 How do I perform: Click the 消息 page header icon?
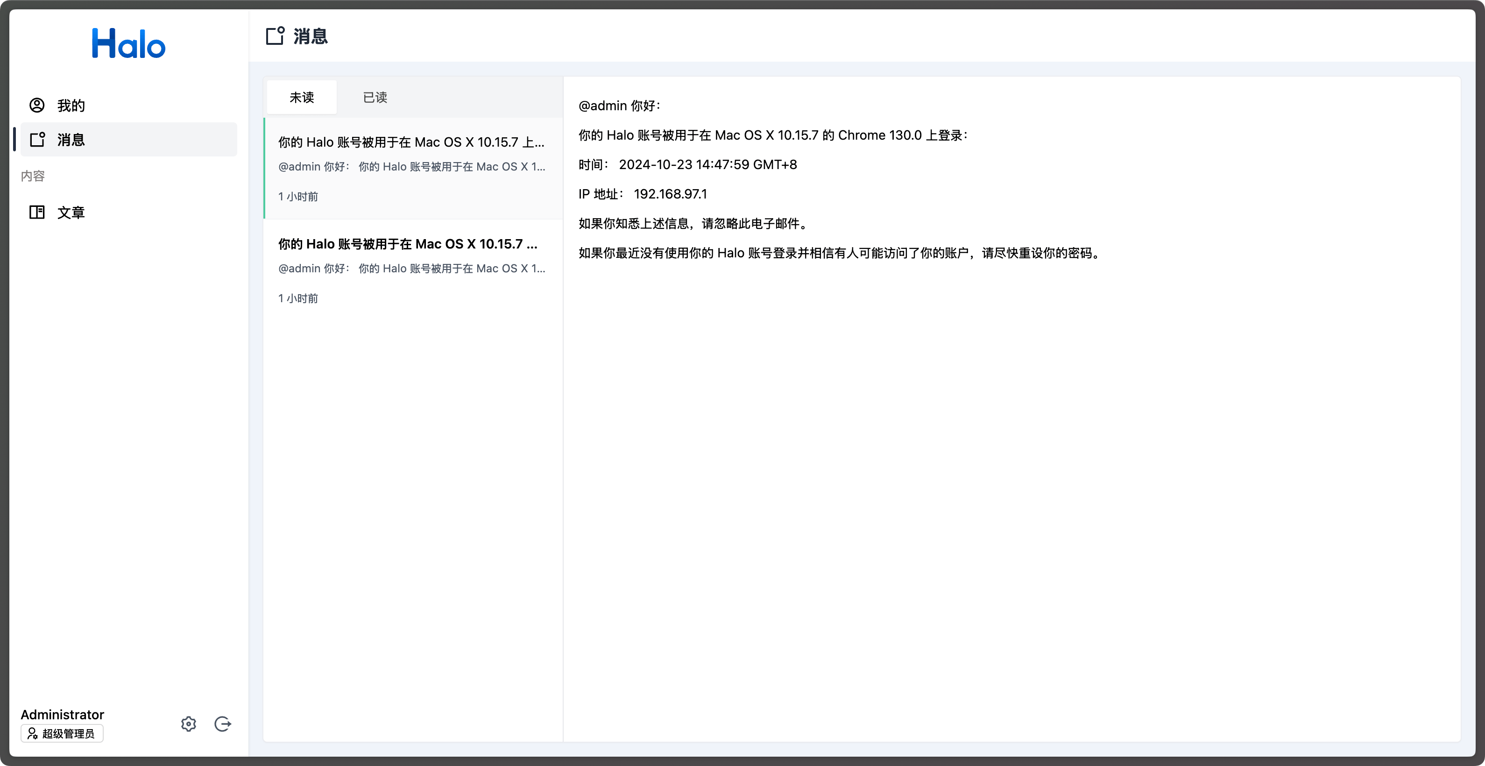[275, 36]
